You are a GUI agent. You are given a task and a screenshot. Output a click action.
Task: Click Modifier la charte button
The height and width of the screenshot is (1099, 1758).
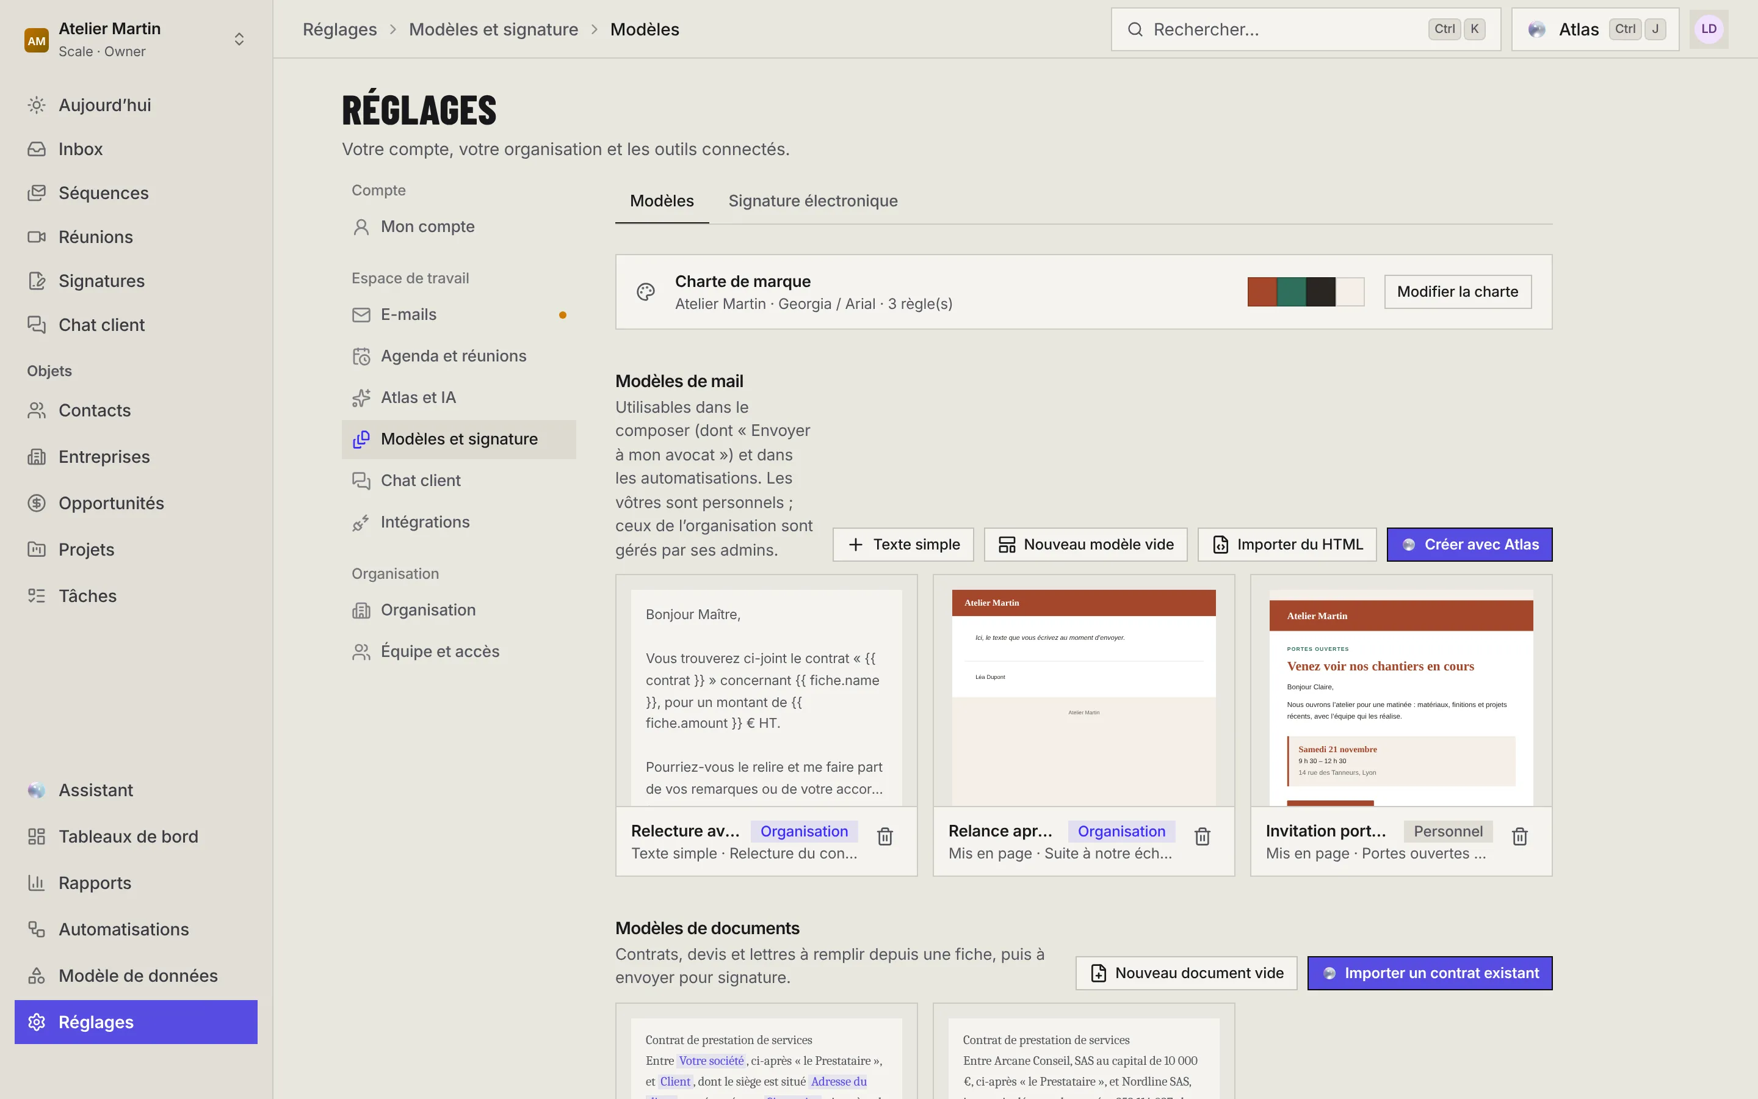pyautogui.click(x=1457, y=291)
